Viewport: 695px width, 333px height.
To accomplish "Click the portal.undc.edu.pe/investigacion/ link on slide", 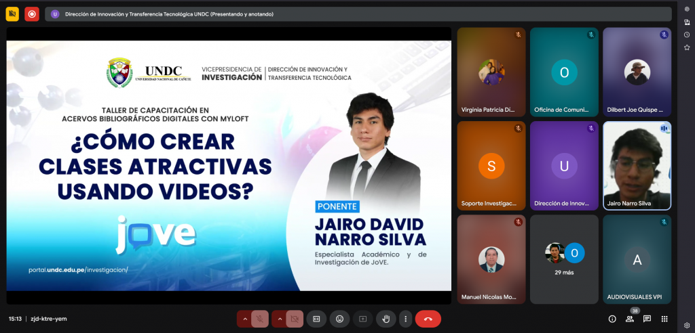I will [78, 270].
